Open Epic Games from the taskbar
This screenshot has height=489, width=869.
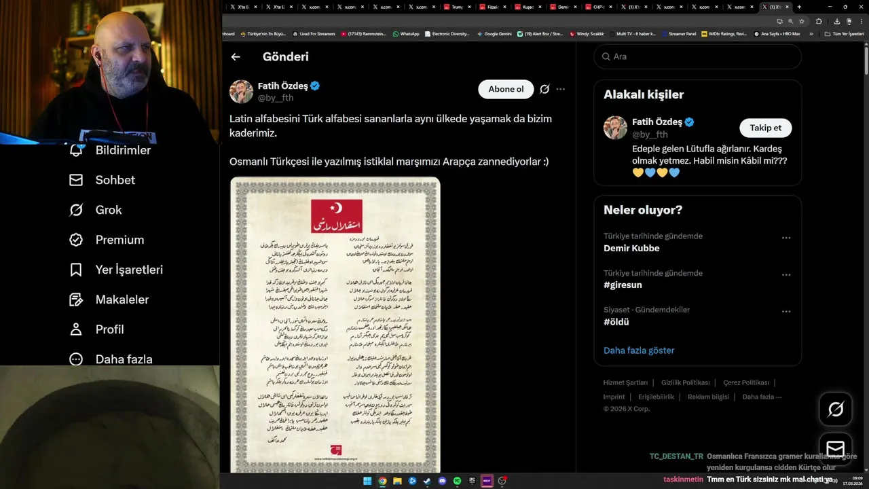pos(472,481)
